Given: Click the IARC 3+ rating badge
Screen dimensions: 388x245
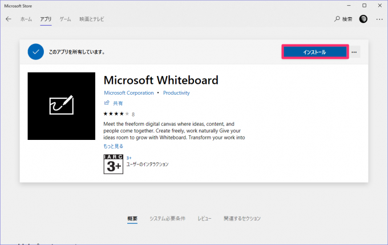Looking at the screenshot, I should [114, 164].
